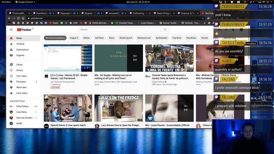Select the Chords filter chip

point(204,38)
